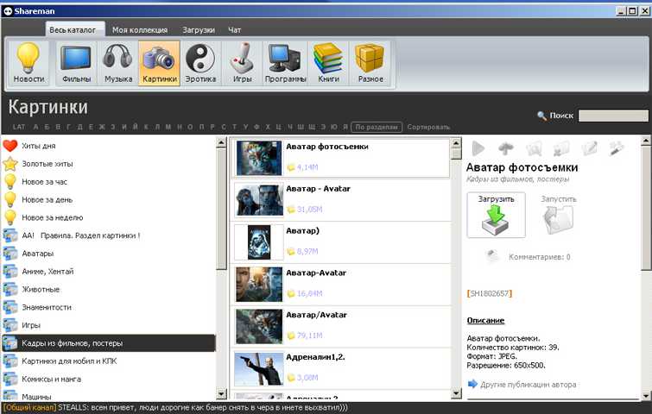This screenshot has height=414, width=652.
Task: Open the Книги books icon
Action: (x=328, y=63)
